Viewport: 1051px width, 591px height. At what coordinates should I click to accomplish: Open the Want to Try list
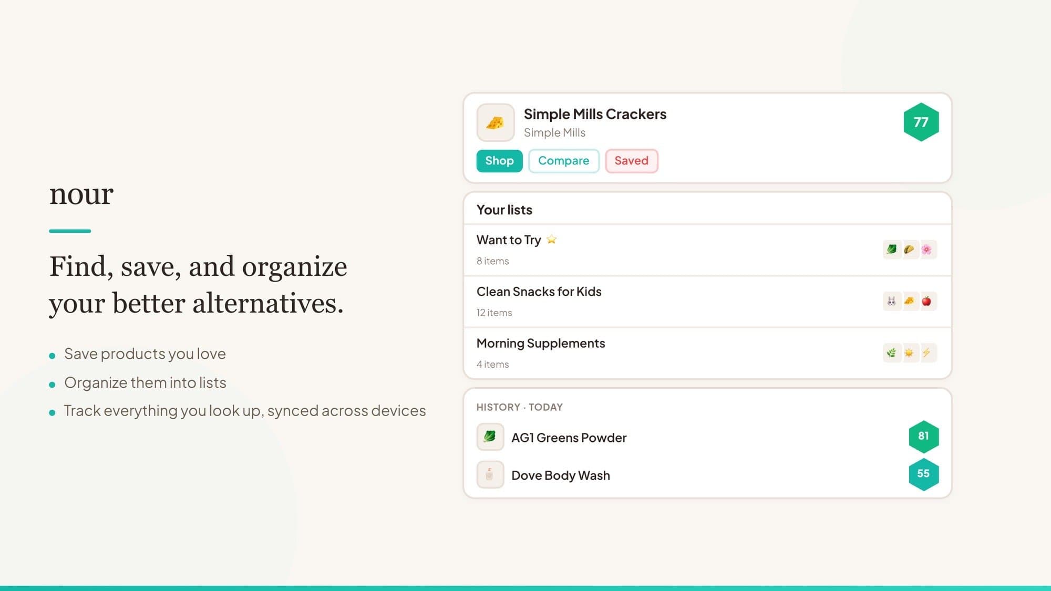509,240
